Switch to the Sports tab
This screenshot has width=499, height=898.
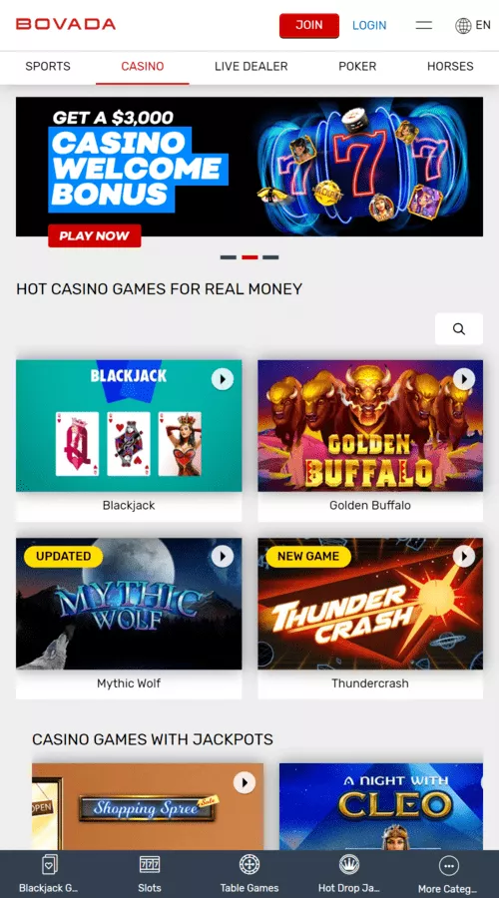click(48, 67)
